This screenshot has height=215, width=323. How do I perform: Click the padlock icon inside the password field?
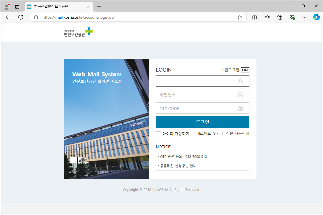click(241, 94)
